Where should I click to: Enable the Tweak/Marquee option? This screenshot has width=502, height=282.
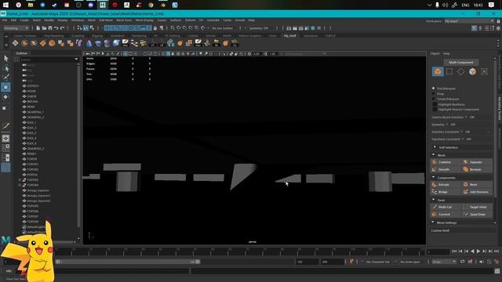pos(434,99)
